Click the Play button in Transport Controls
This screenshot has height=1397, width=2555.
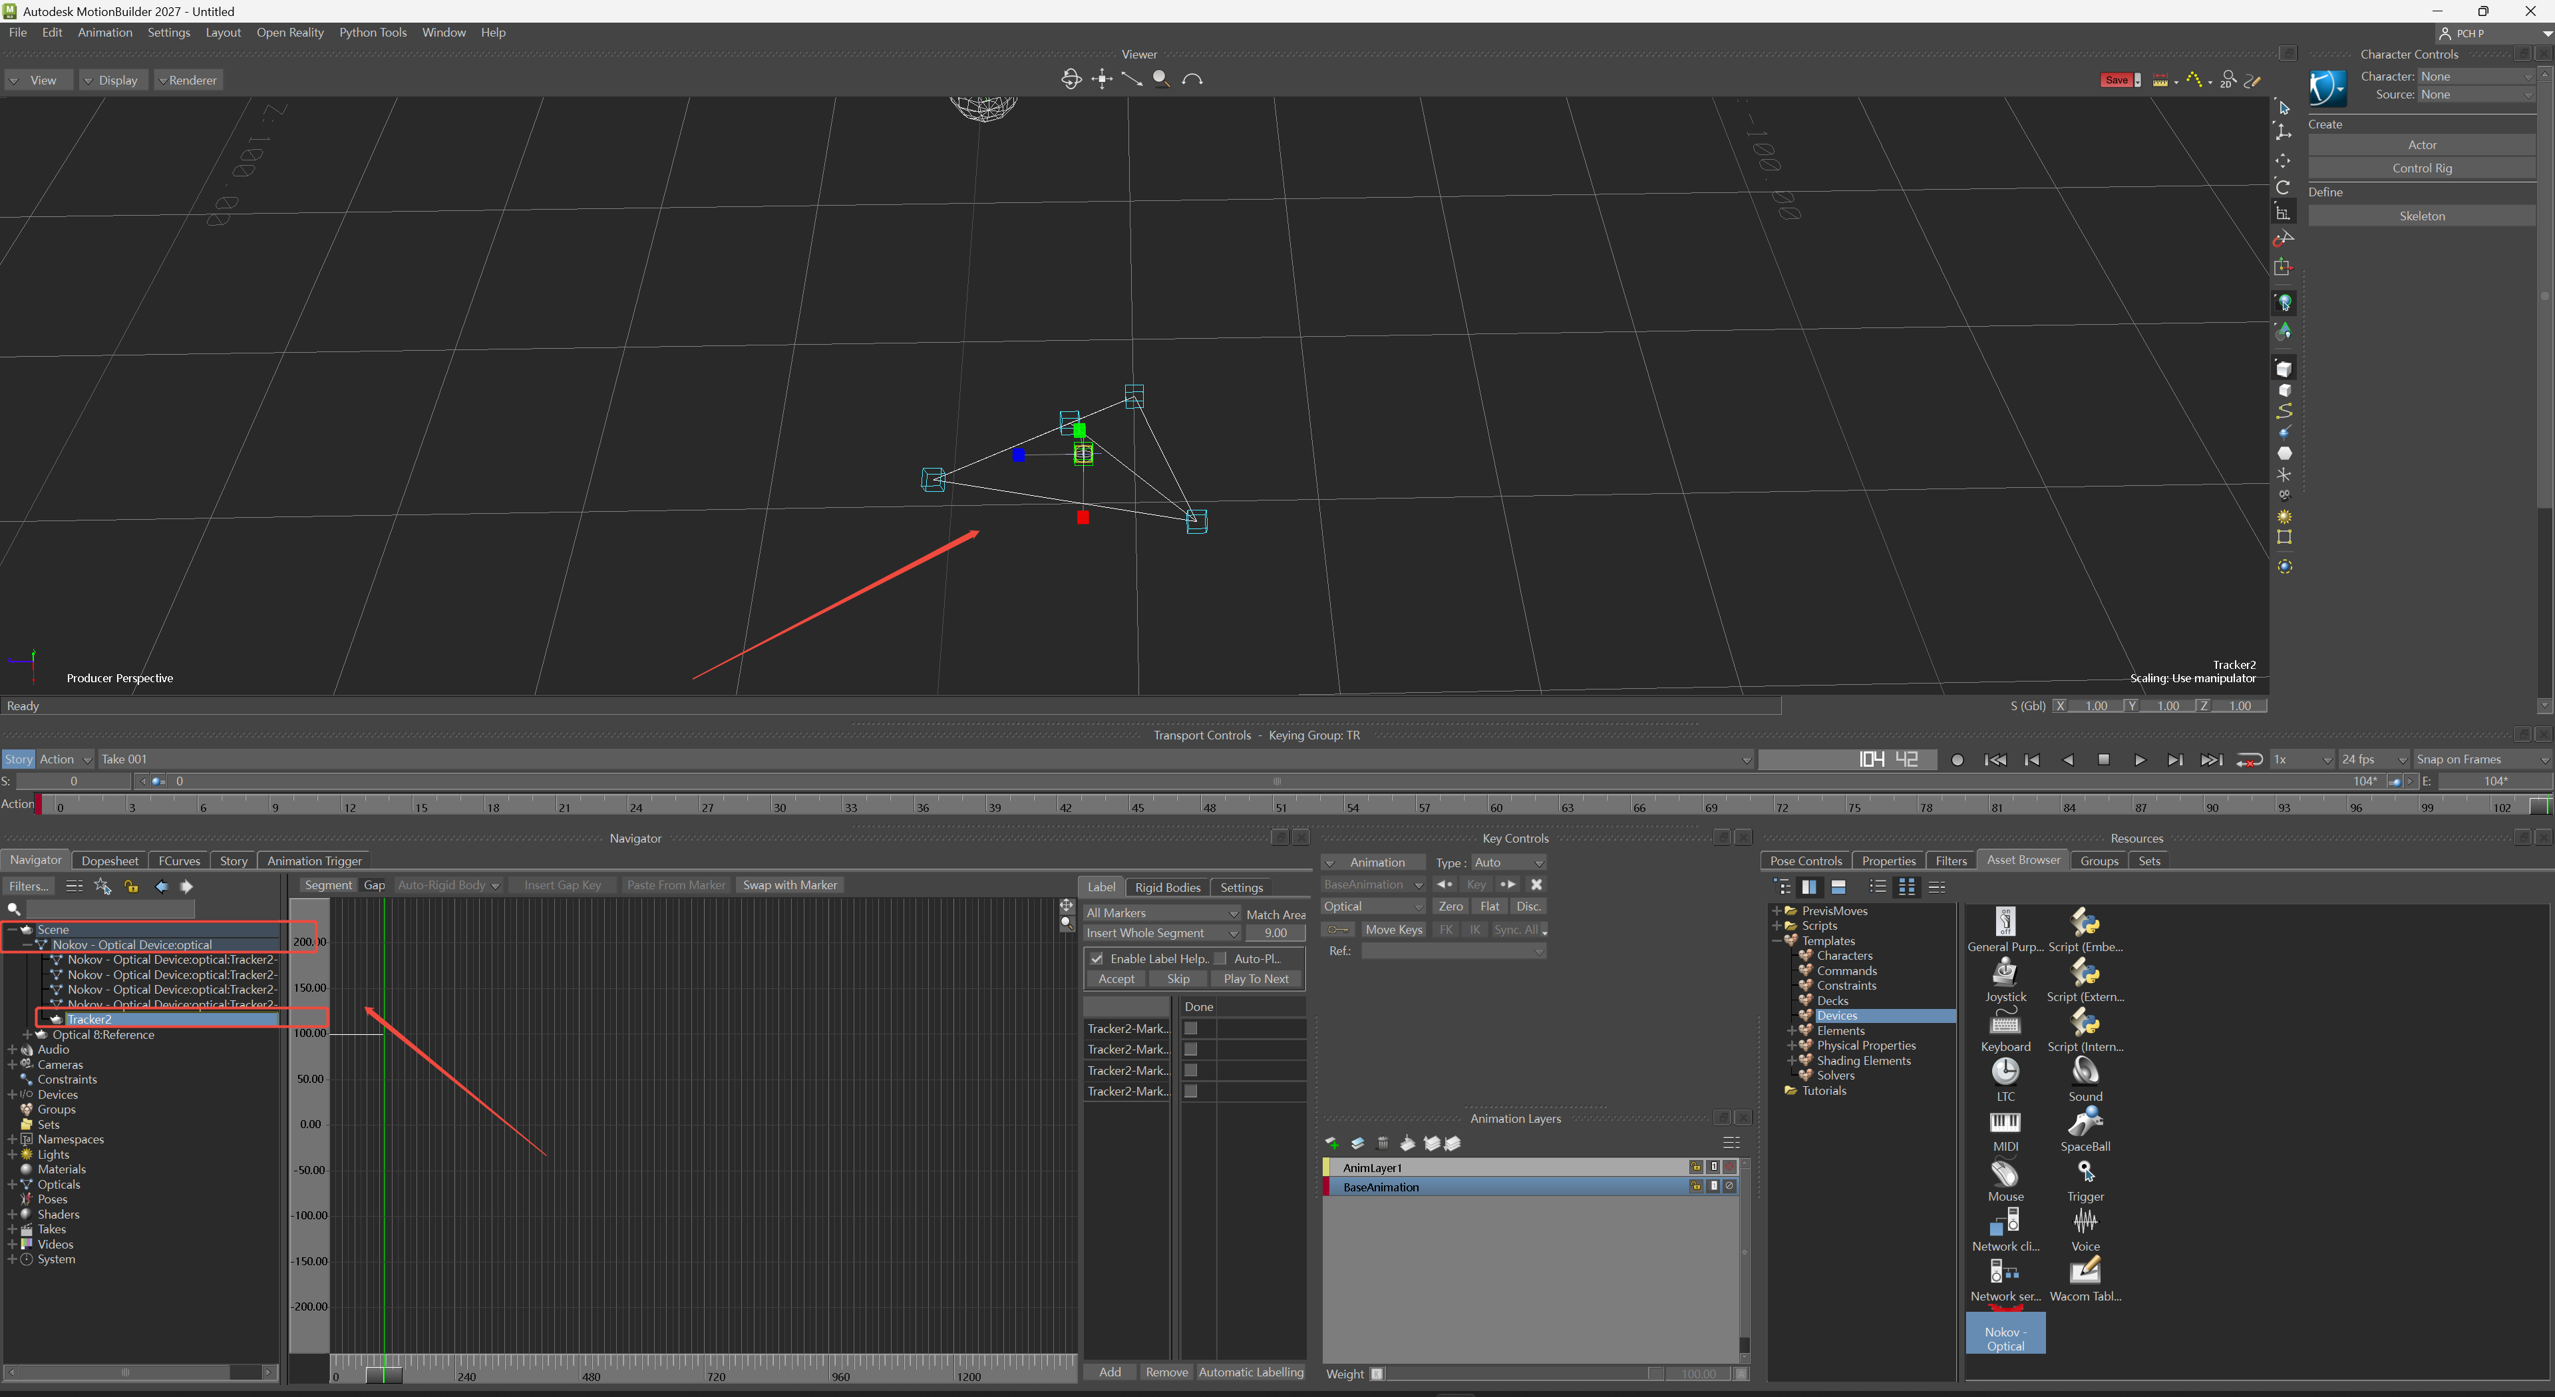point(2139,760)
